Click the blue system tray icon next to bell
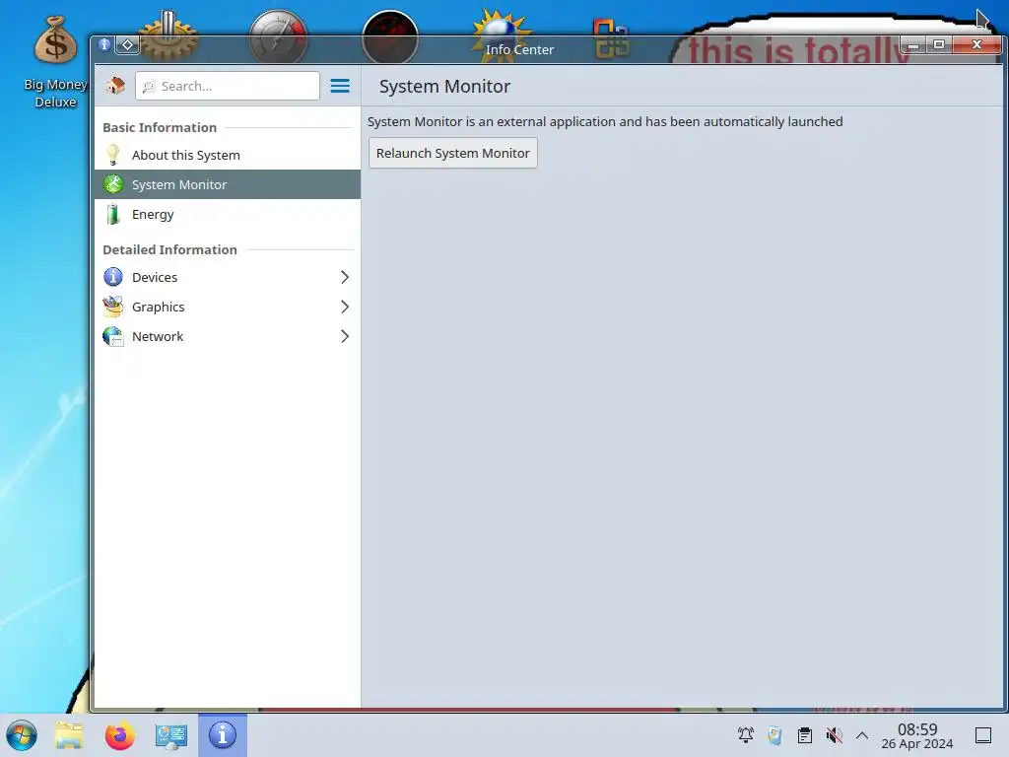The width and height of the screenshot is (1009, 757). [775, 735]
